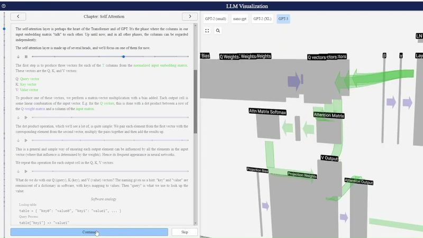The image size is (423, 238).
Task: Click the 'Query vector' link
Action: [x=30, y=79]
